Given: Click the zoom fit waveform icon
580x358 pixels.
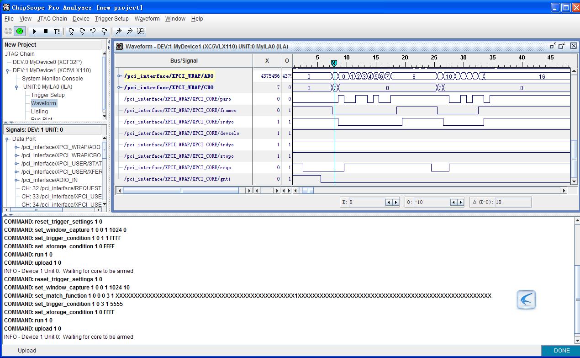Looking at the screenshot, I should 141,31.
